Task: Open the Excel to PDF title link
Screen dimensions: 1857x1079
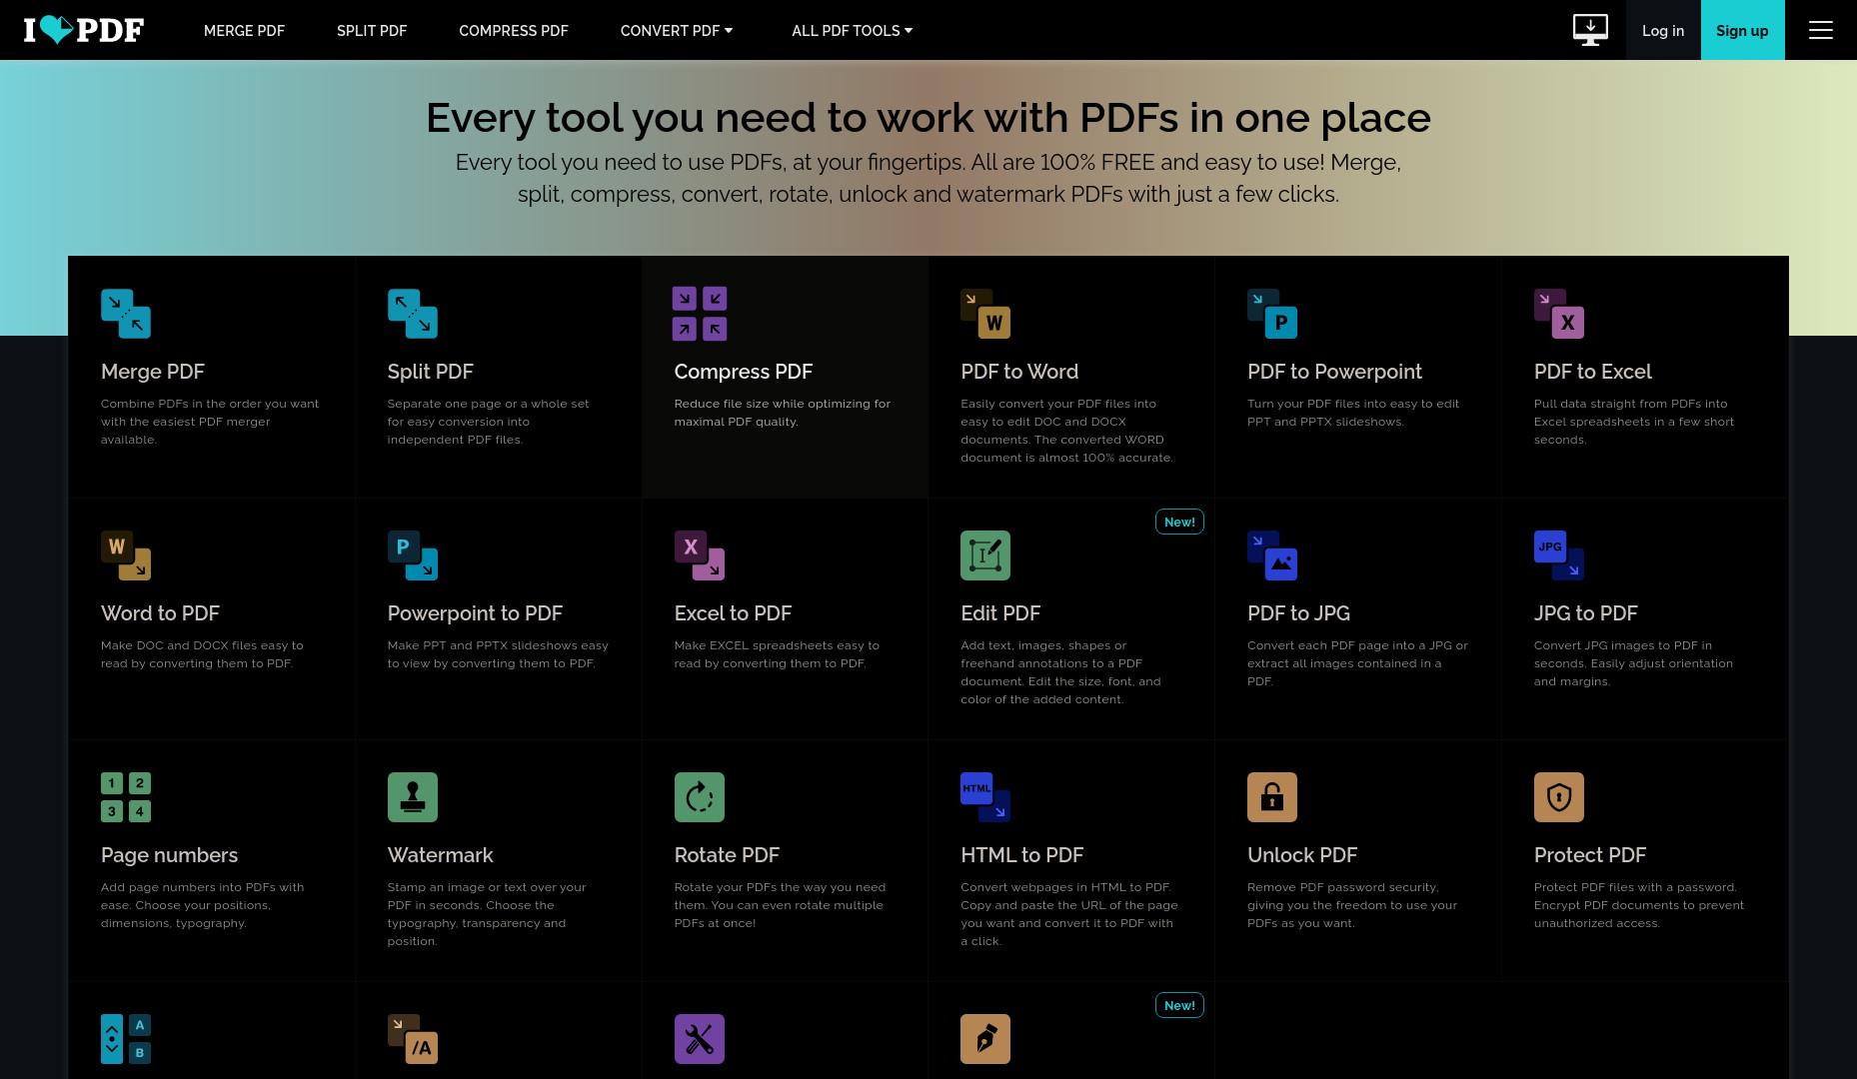Action: tap(733, 613)
